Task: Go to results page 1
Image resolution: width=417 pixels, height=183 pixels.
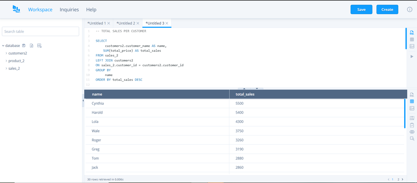Action: pyautogui.click(x=393, y=180)
